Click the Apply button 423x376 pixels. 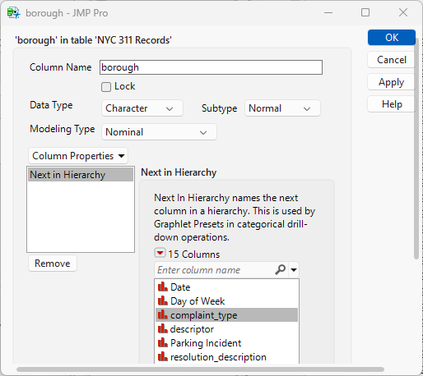[392, 82]
